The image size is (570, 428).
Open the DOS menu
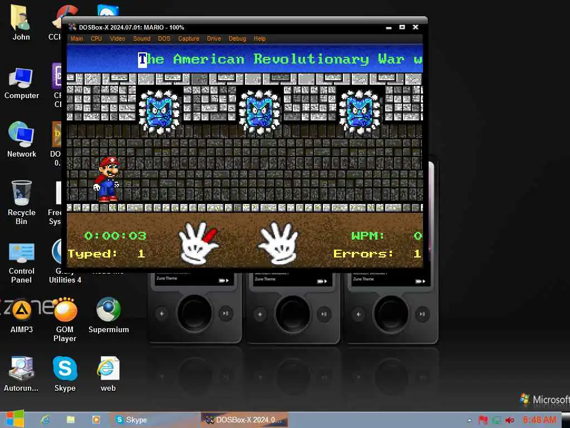coord(164,38)
